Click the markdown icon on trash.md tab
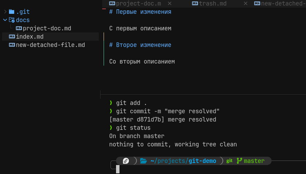 195,3
